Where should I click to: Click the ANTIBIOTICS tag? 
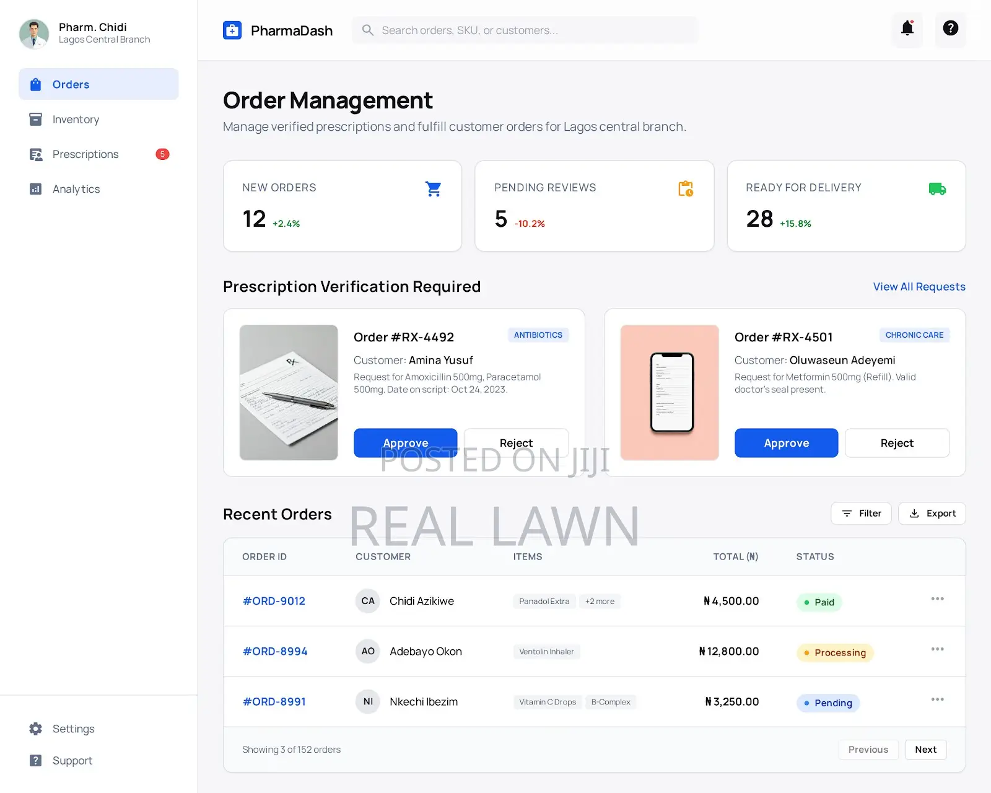[x=538, y=335]
